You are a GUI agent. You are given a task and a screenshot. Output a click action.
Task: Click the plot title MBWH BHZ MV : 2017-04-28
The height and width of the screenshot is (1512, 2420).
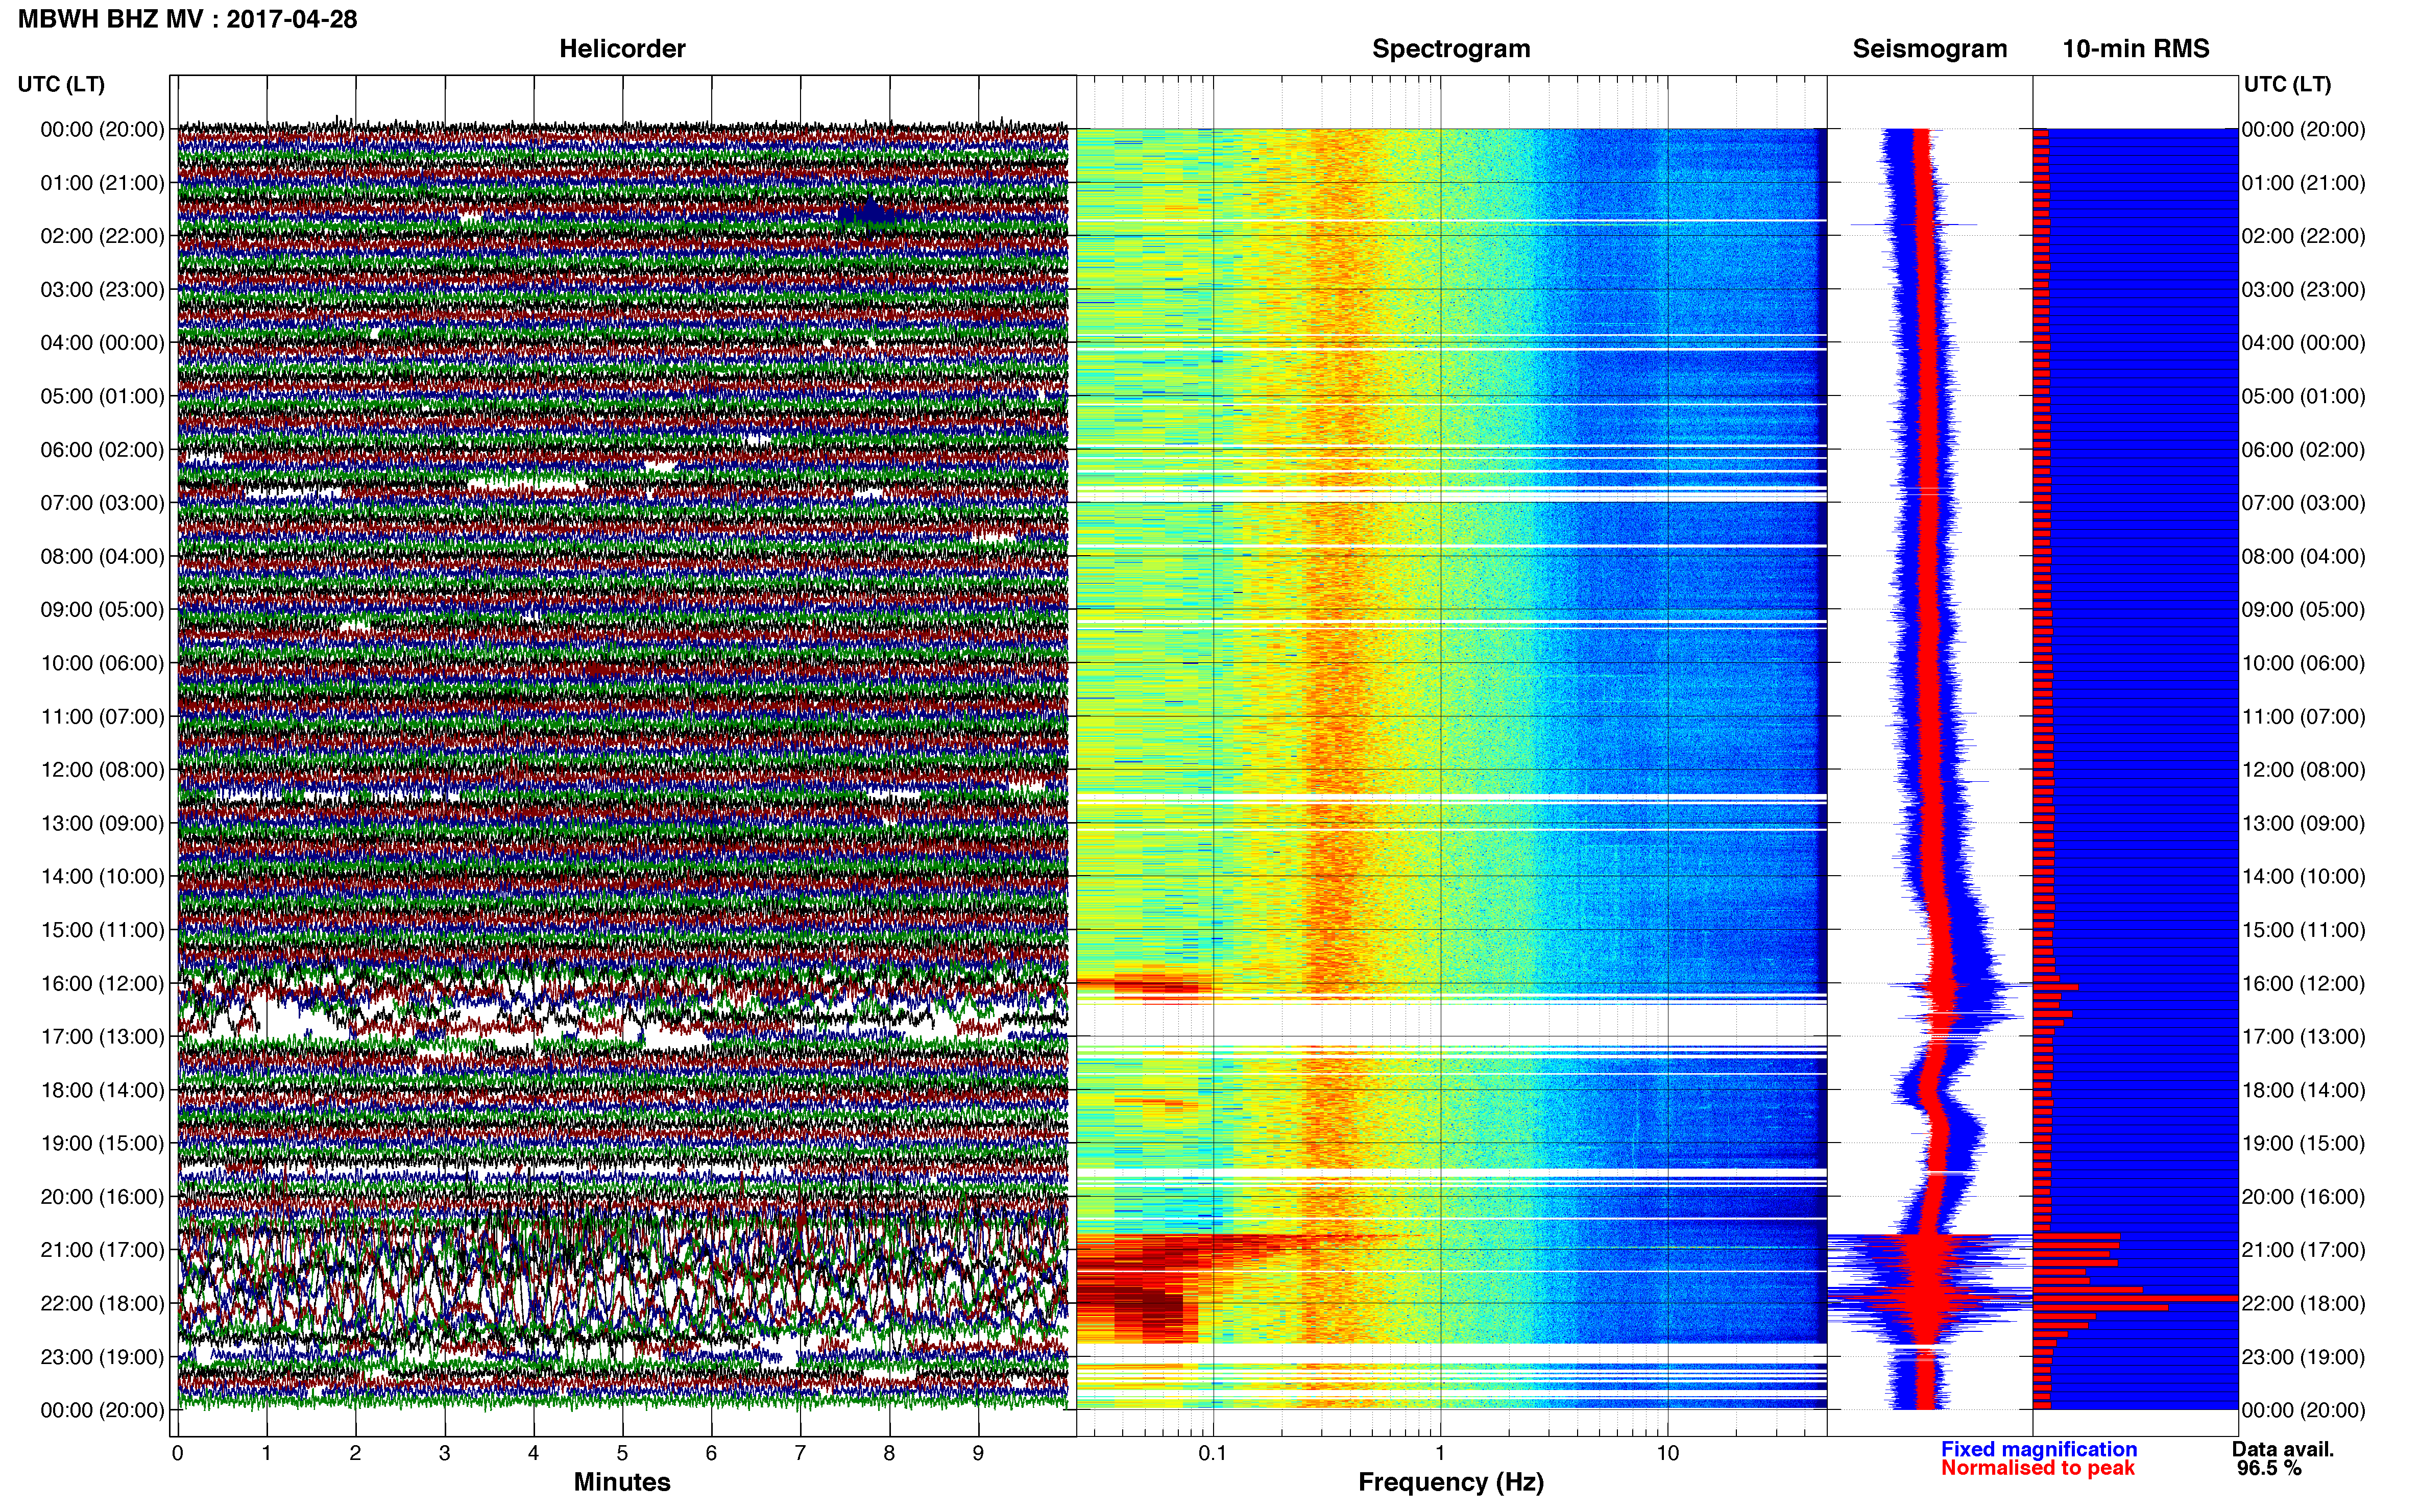click(x=187, y=19)
